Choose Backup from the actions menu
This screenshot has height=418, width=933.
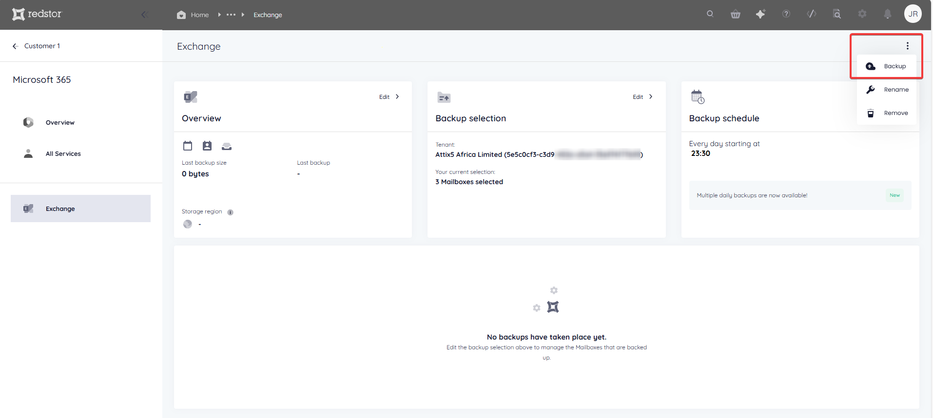click(x=887, y=66)
